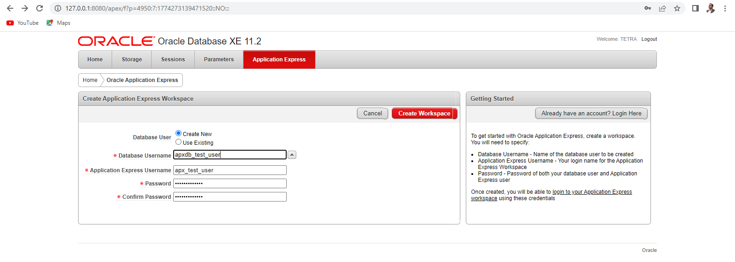
Task: Open the Sessions tab
Action: [173, 60]
